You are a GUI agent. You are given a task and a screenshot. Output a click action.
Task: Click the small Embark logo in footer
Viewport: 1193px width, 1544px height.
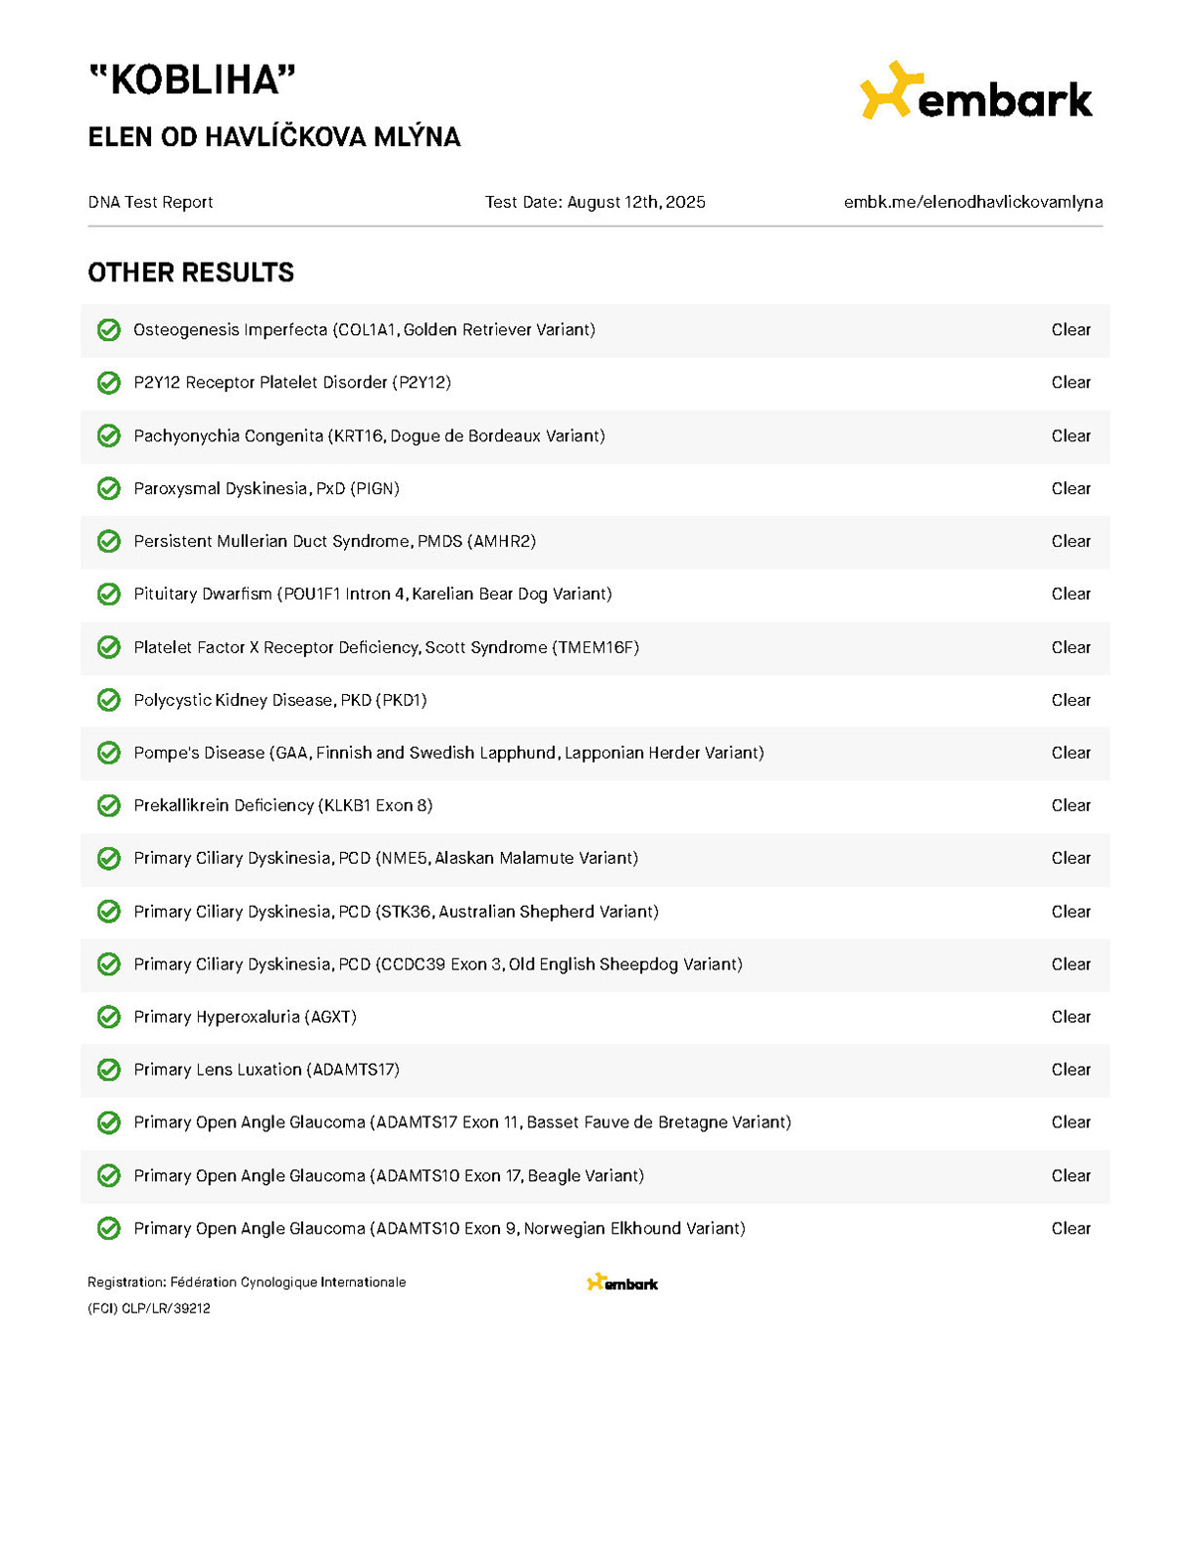(x=622, y=1283)
